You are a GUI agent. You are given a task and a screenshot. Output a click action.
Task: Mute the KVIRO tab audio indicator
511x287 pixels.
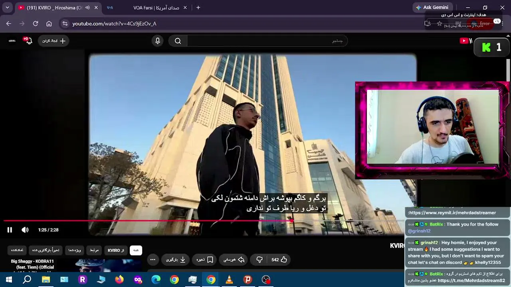(x=87, y=8)
